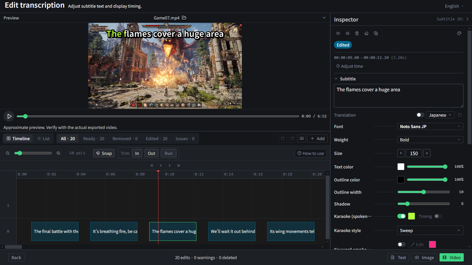This screenshot has width=472, height=265.
Task: Reset translation with the refresh icon
Action: coord(460,115)
